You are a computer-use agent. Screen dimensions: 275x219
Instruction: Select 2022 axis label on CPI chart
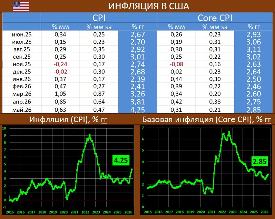pos(85,212)
